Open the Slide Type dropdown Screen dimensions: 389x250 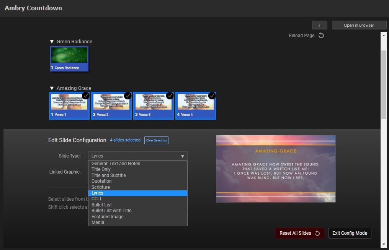tap(138, 156)
